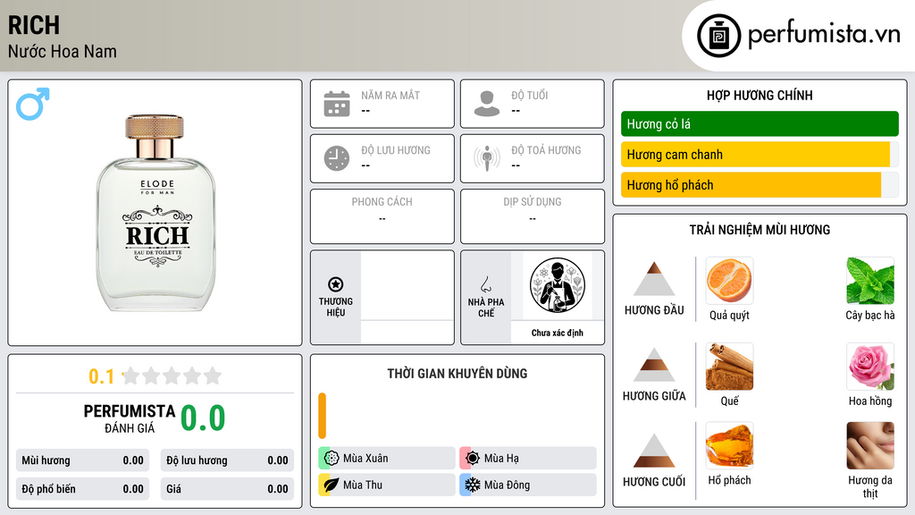Click the green 0.0 Perfumista rating value
The width and height of the screenshot is (915, 515).
pyautogui.click(x=203, y=418)
